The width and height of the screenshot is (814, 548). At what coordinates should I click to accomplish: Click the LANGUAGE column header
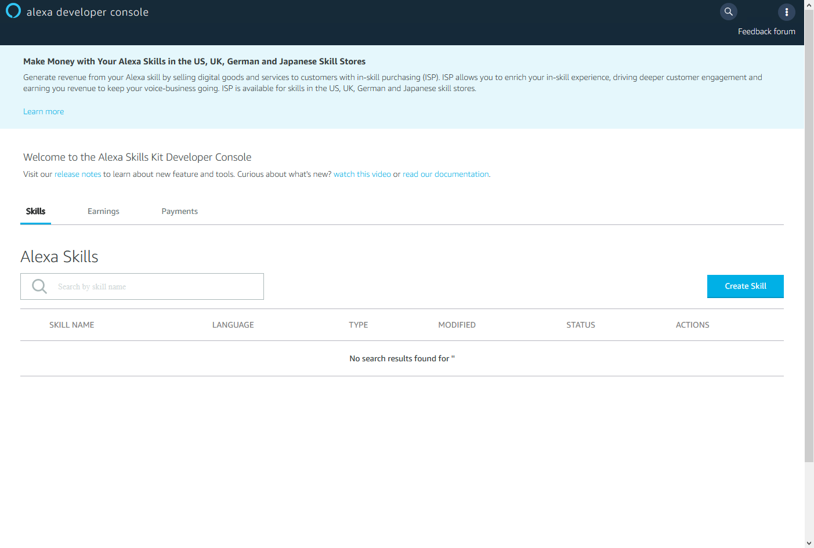[x=233, y=325]
